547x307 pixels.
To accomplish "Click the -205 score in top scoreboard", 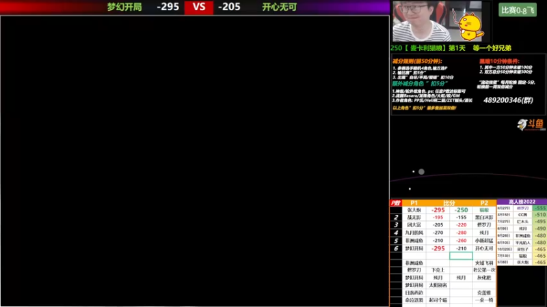I will pos(229,7).
